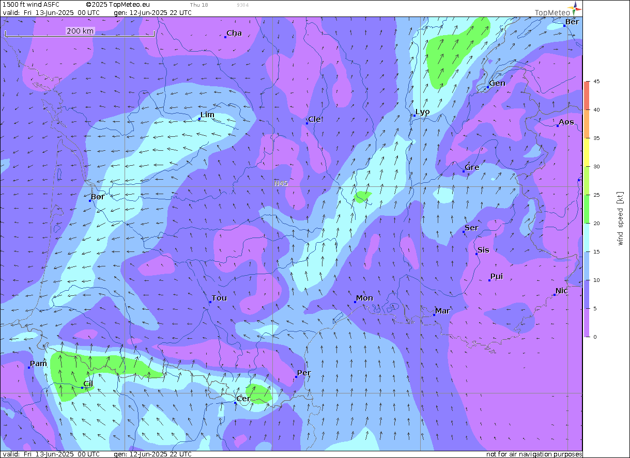Select the 'Sis' city label
Screen dimensions: 630x458
(483, 250)
